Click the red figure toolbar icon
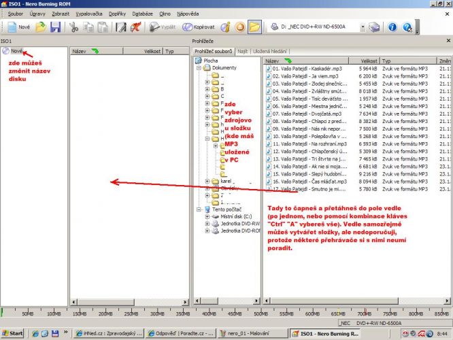This screenshot has width=453, height=340. click(x=135, y=27)
